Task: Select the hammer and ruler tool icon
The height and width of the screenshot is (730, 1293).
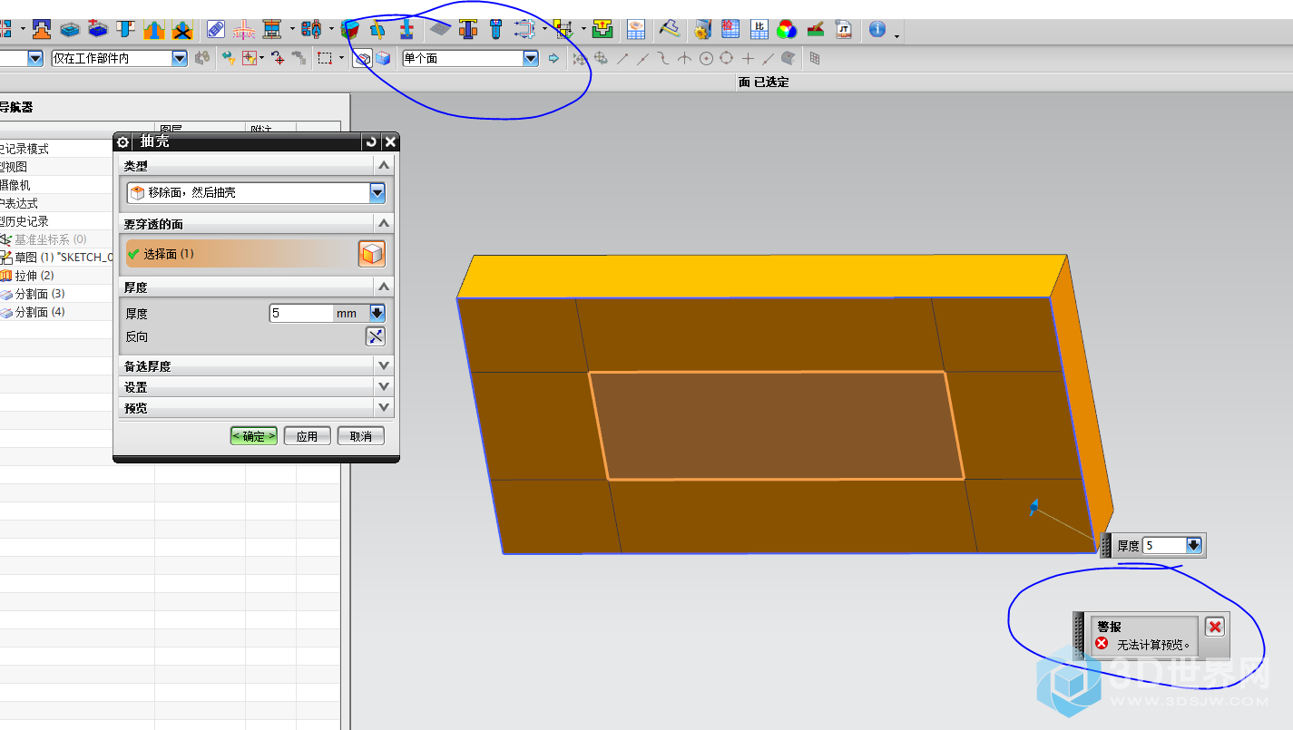Action: pyautogui.click(x=670, y=29)
